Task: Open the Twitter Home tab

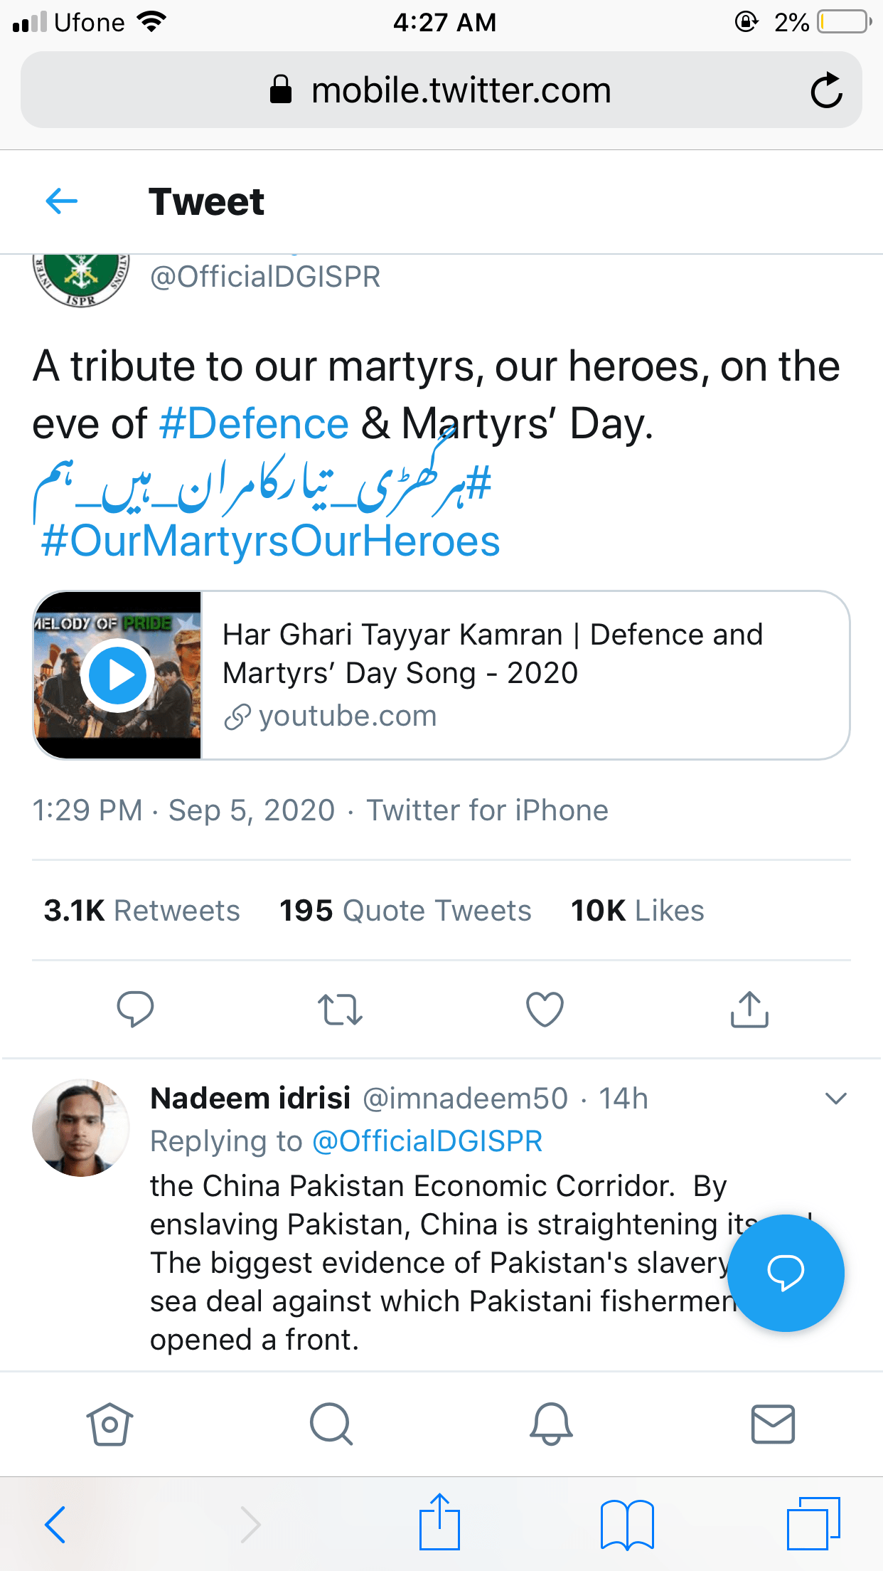Action: click(x=109, y=1424)
